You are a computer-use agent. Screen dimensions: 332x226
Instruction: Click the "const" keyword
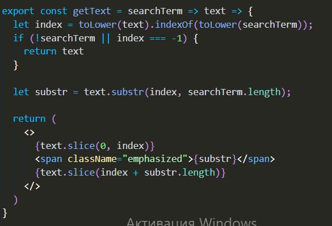point(53,11)
